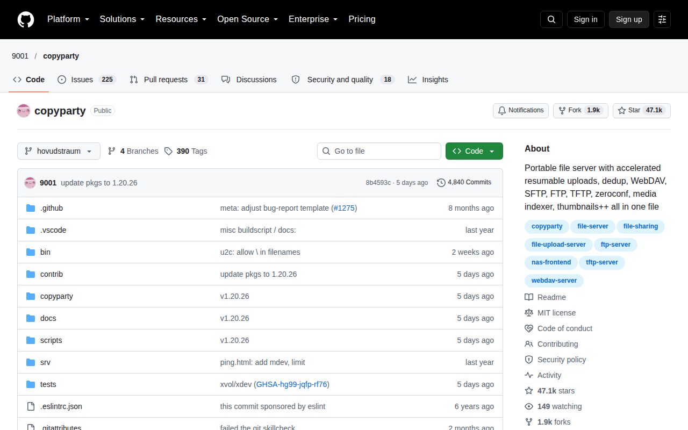The height and width of the screenshot is (430, 688).
Task: Click the Activity pulse icon
Action: (529, 375)
